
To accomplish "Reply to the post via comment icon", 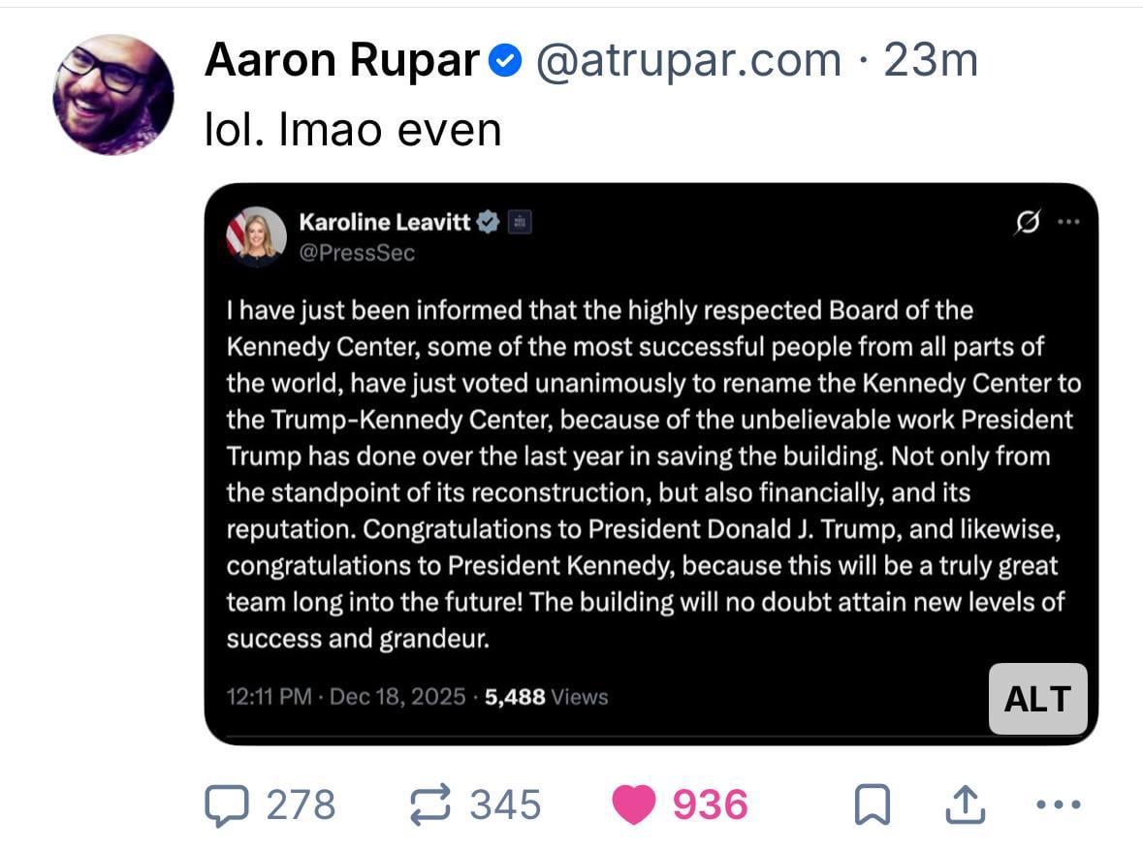I will click(224, 804).
